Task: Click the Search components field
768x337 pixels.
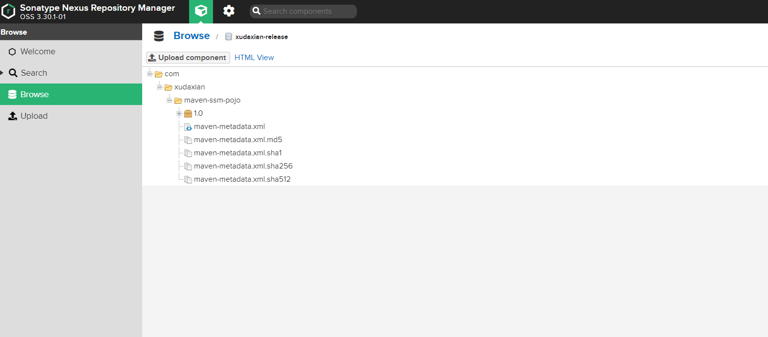Action: [303, 11]
